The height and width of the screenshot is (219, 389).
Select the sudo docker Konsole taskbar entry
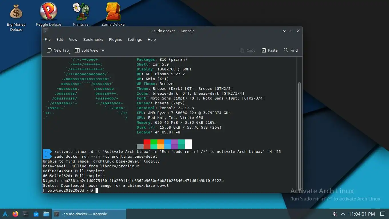coord(89,214)
